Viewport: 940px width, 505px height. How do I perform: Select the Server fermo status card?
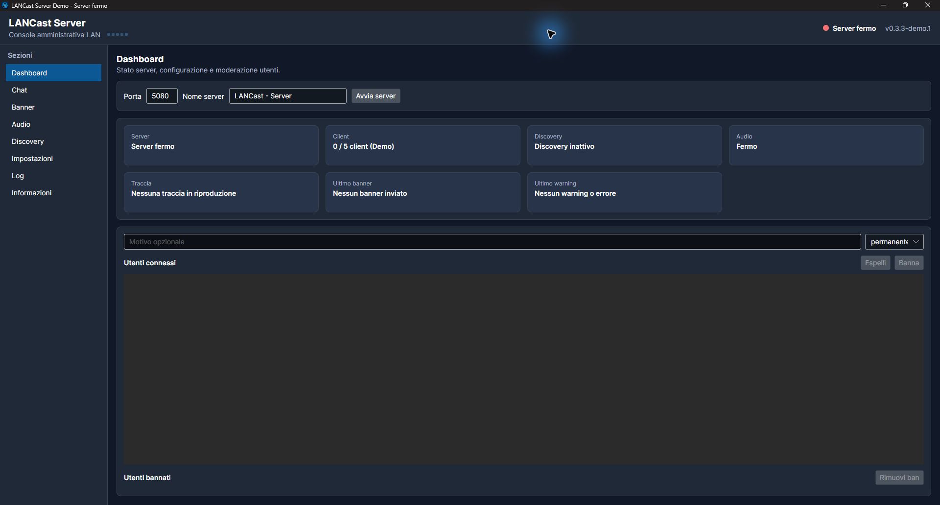[x=221, y=145]
